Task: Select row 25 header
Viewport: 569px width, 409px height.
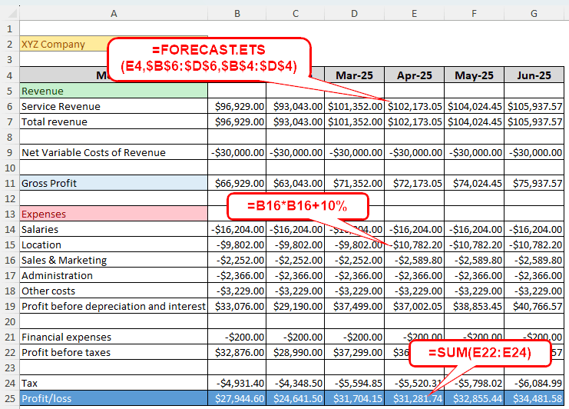Action: [x=8, y=398]
